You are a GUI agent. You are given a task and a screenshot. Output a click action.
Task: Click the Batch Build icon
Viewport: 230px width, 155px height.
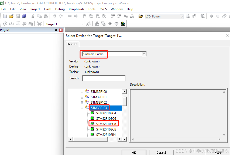click(24, 24)
